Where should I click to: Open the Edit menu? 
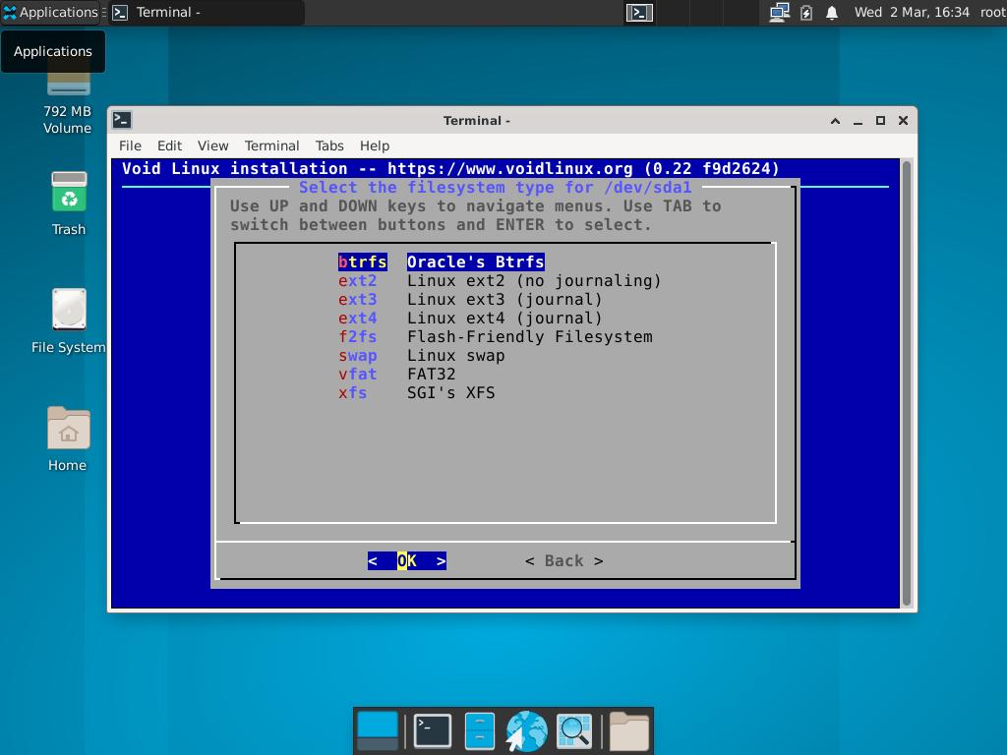pos(169,145)
